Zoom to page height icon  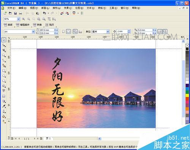(x=54, y=19)
